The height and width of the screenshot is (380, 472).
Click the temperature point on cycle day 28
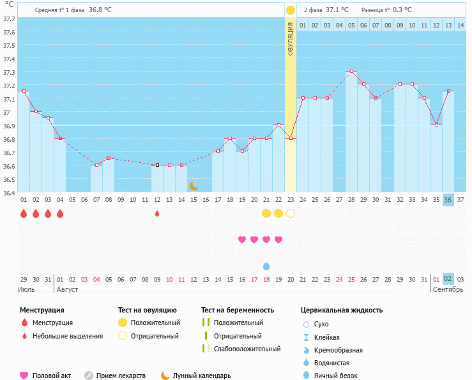pos(351,72)
